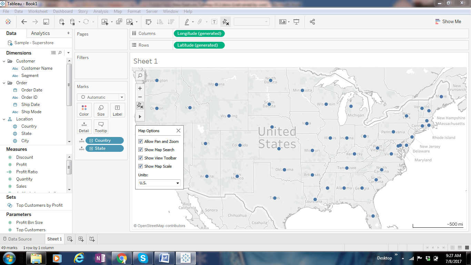Share the workbook with others
471x265 pixels.
[x=312, y=22]
